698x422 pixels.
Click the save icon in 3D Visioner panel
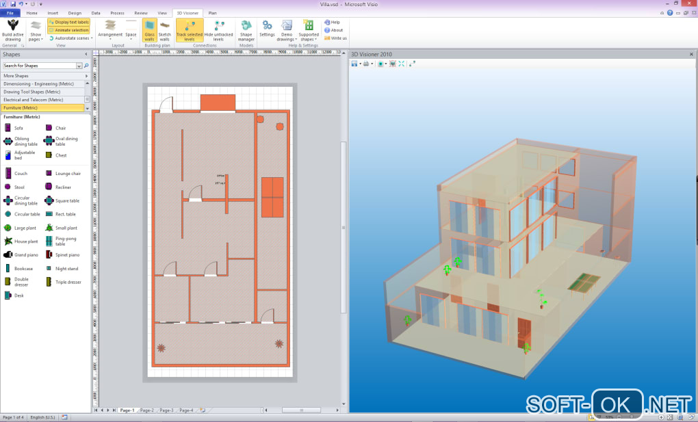coord(354,64)
